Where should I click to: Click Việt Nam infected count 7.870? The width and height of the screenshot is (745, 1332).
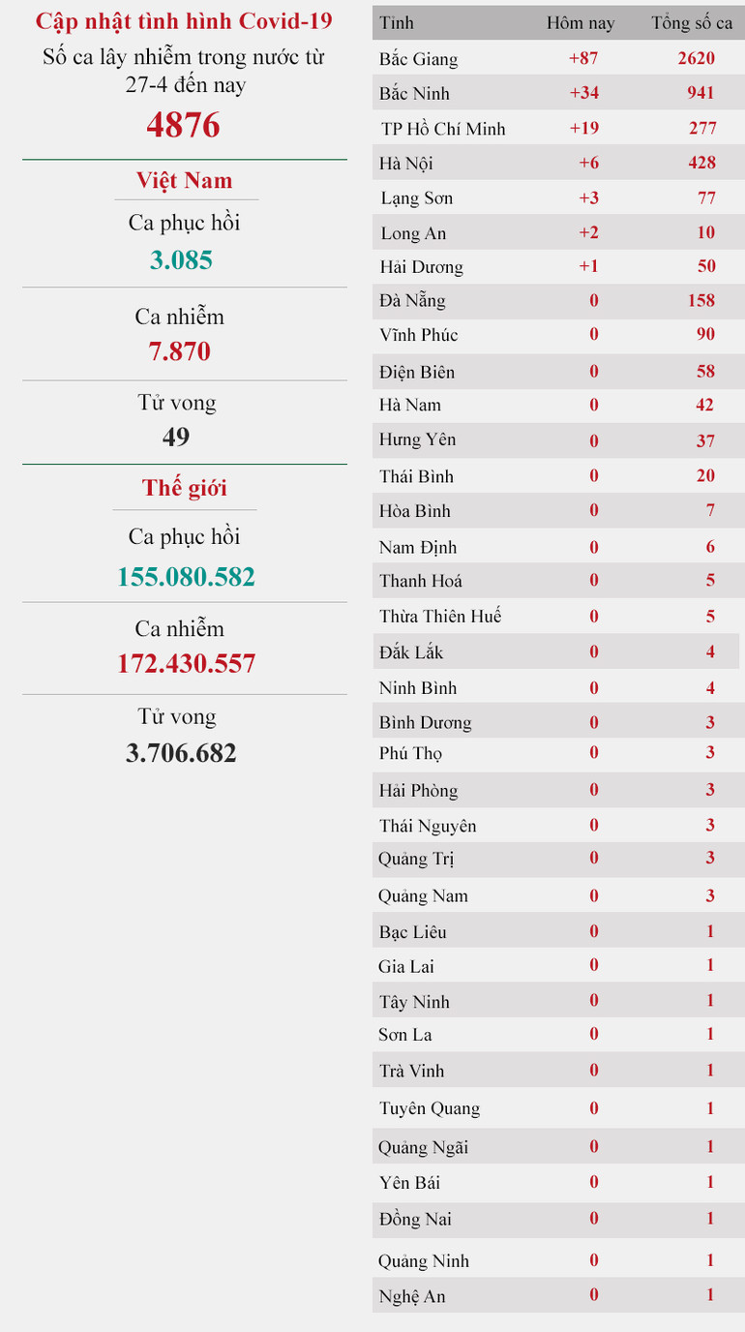(180, 350)
